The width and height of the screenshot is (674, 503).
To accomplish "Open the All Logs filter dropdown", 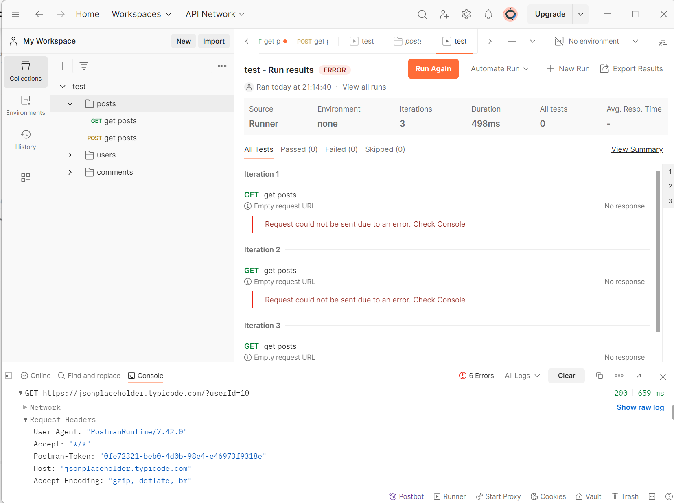I will click(x=523, y=376).
